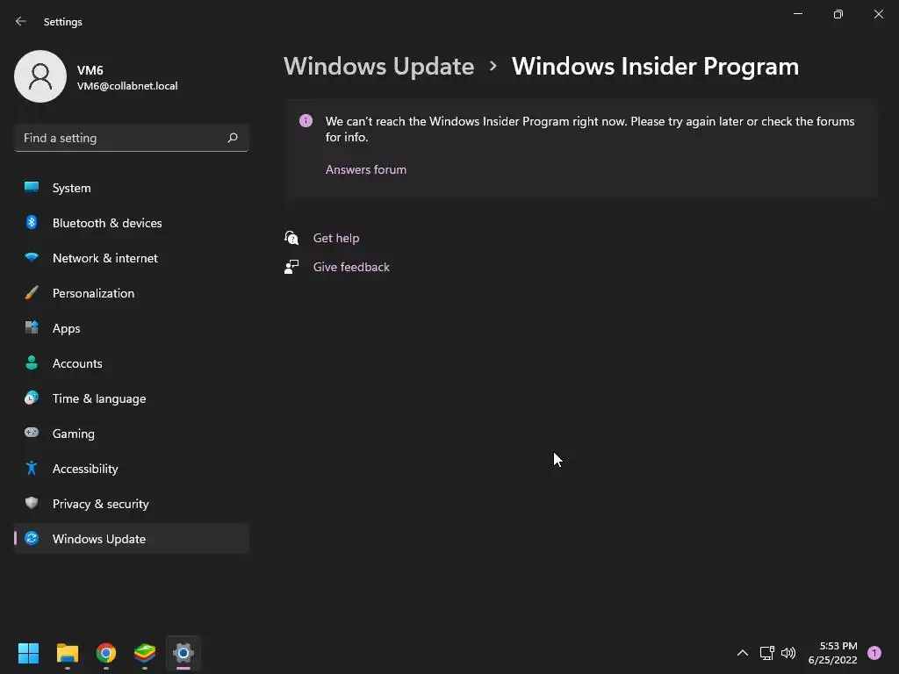Click the Settings gear taskbar icon
This screenshot has height=674, width=899.
tap(183, 653)
